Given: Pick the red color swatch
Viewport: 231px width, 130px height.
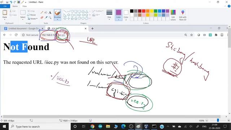Looking at the screenshot, I should [x=144, y=11].
